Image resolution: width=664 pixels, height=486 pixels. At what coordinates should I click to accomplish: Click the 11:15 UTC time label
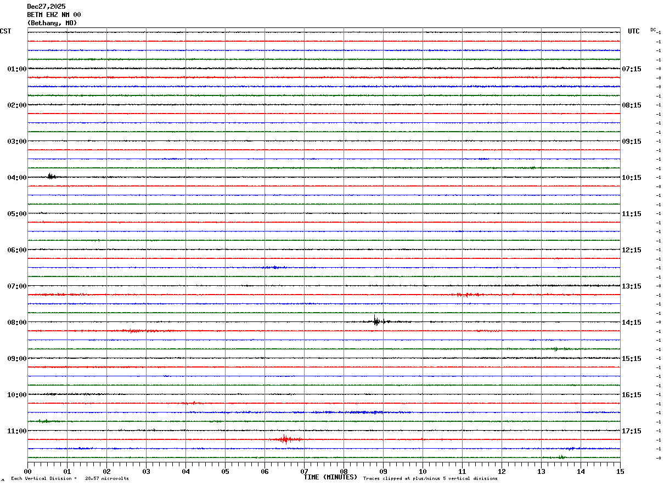click(x=632, y=214)
